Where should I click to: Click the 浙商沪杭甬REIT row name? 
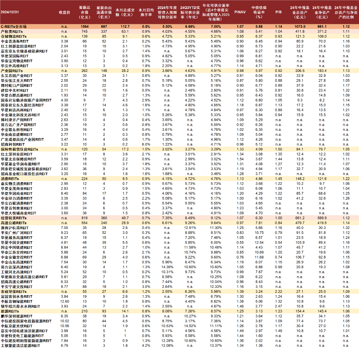pyautogui.click(x=15, y=228)
